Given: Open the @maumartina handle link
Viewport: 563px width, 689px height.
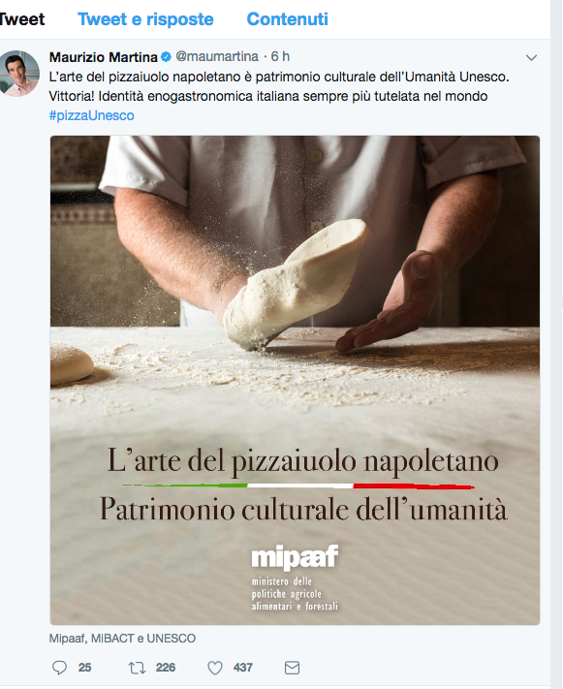Looking at the screenshot, I should coord(217,56).
